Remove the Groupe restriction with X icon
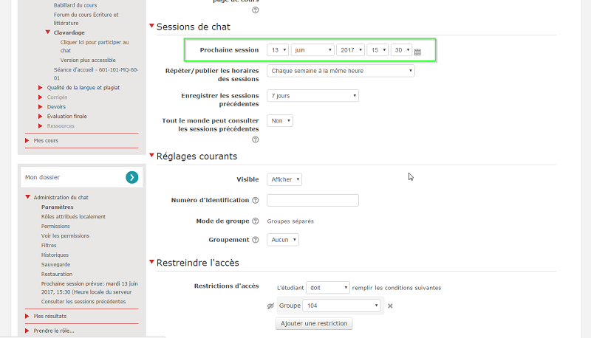Screen dimensions: 591x338 [x=390, y=306]
